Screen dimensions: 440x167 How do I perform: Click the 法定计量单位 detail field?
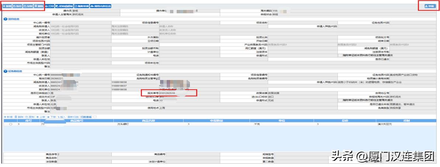193,162
